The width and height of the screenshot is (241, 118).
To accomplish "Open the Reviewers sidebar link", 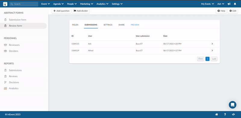I will 14,45.
